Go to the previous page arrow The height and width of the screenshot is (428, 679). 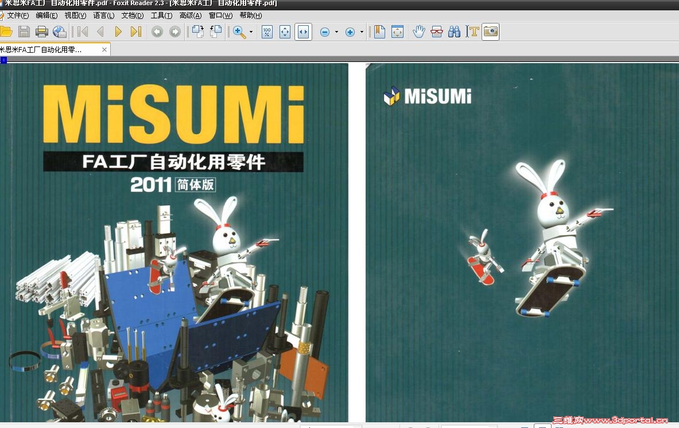pyautogui.click(x=100, y=32)
